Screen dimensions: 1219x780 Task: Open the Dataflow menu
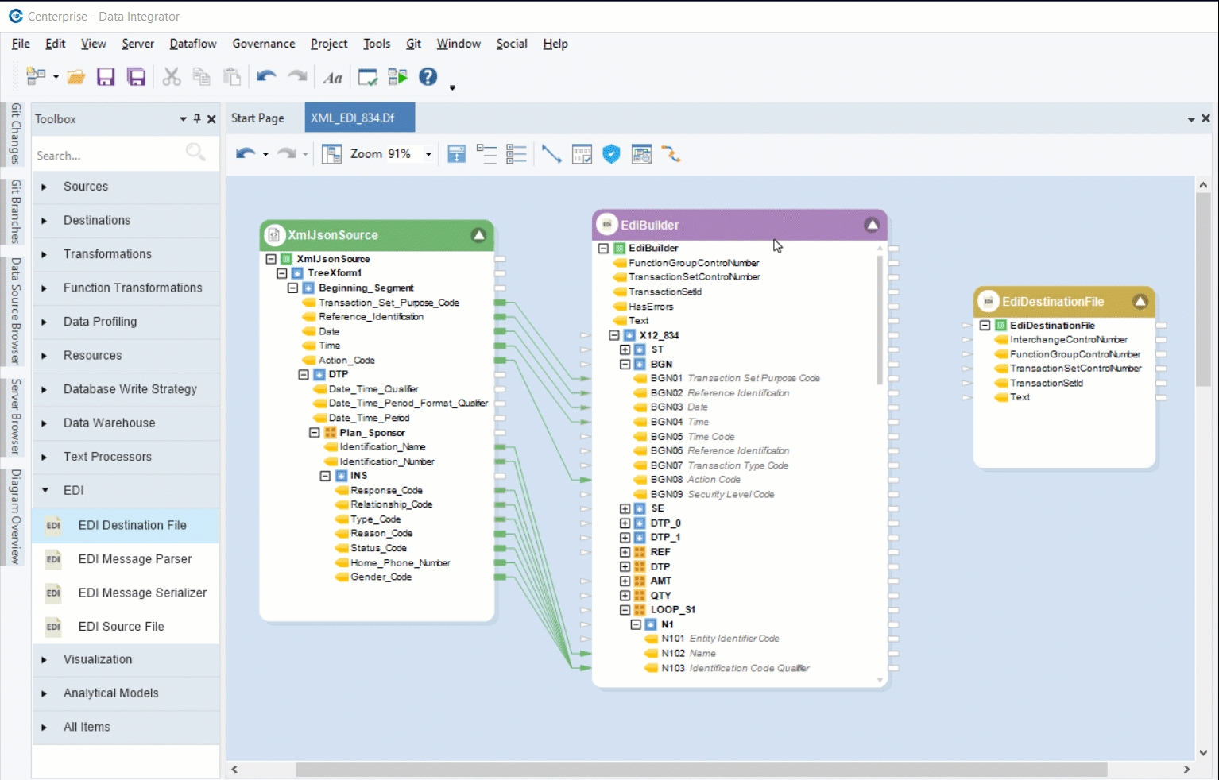point(193,44)
